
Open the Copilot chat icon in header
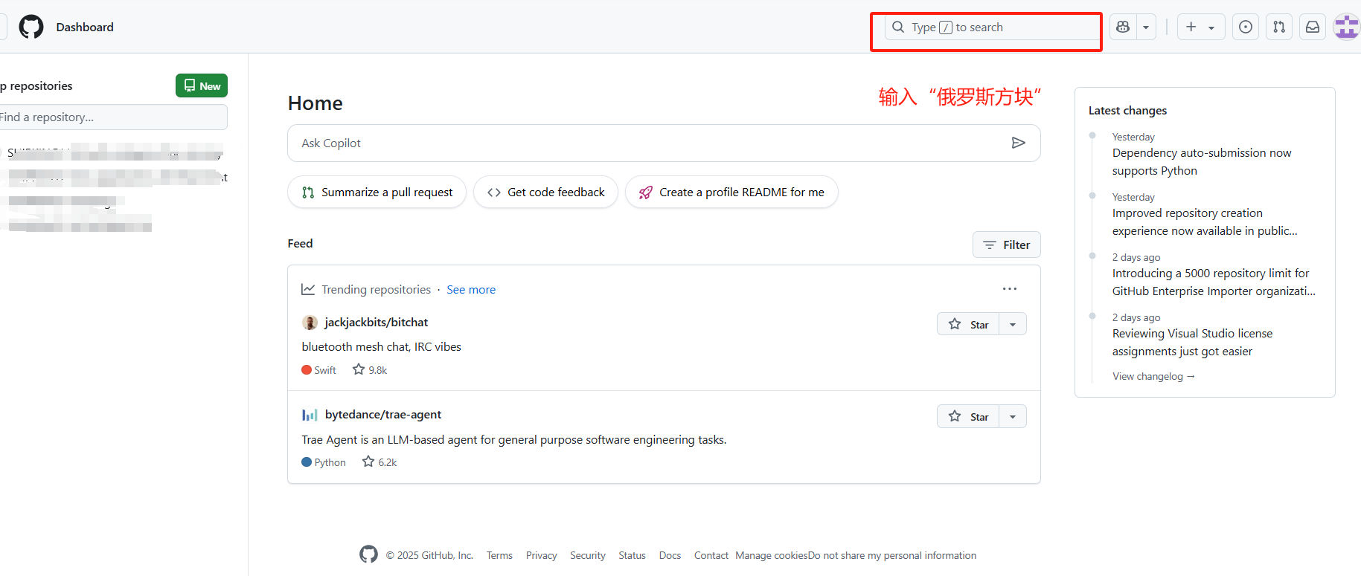pyautogui.click(x=1123, y=27)
